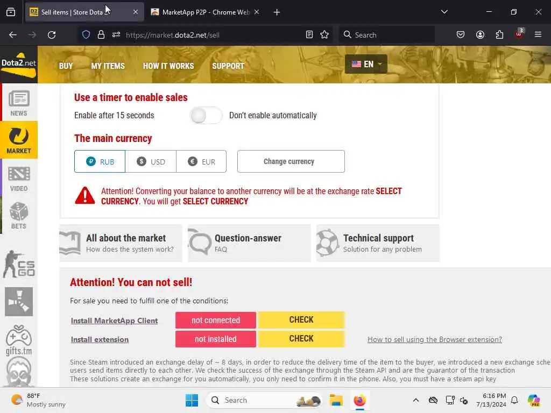
Task: Switch to the CS GO market icon
Action: 19,264
